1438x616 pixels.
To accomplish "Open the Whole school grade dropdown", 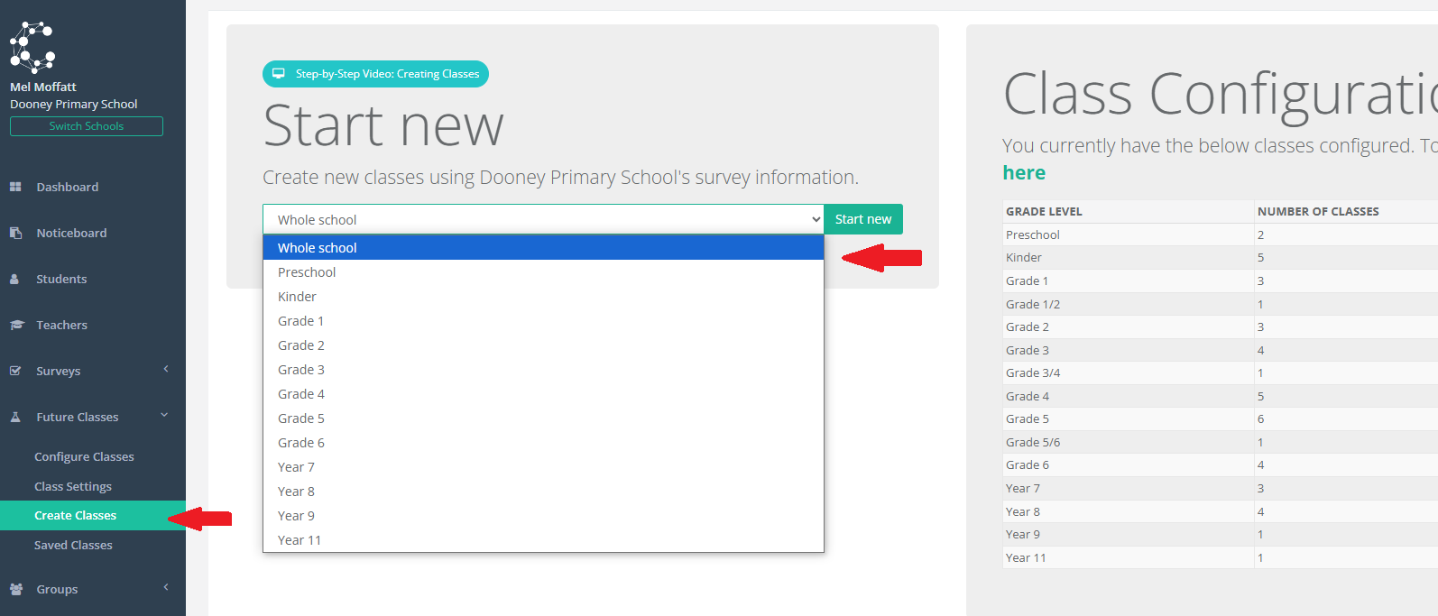I will [543, 219].
